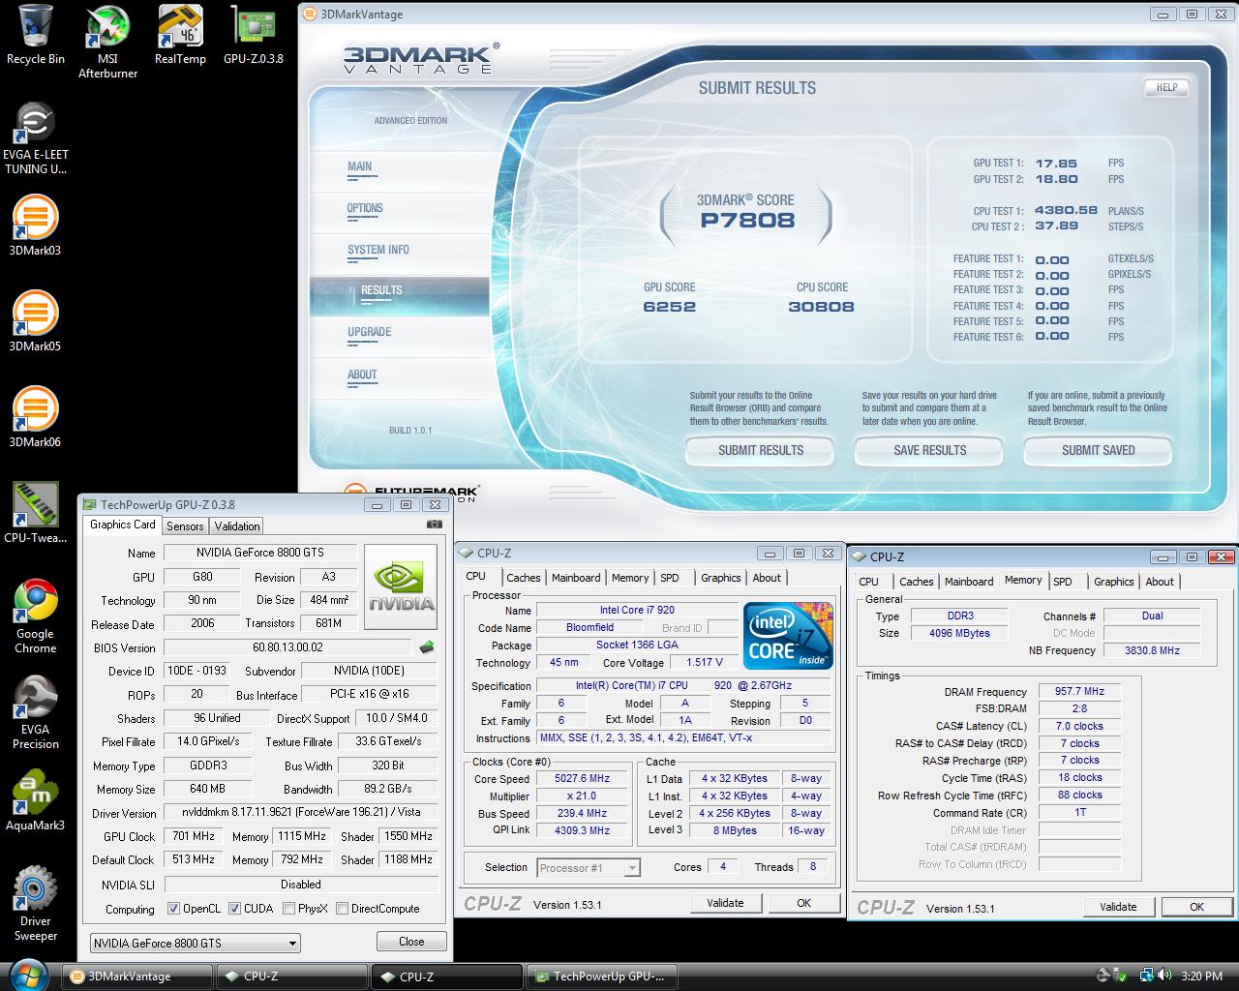Toggle the CUDA checkbox in GPU-Z
This screenshot has height=991, width=1239.
pyautogui.click(x=234, y=909)
